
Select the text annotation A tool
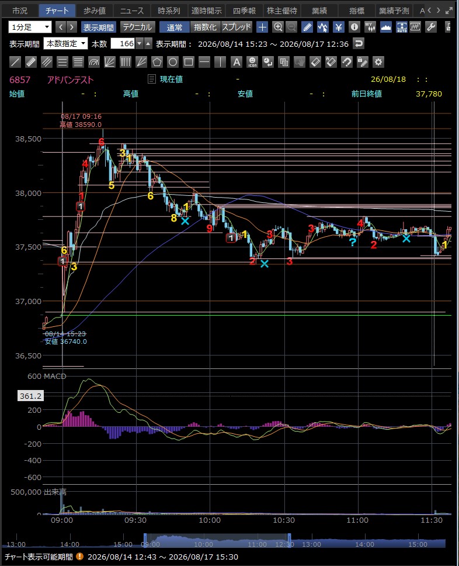(237, 62)
